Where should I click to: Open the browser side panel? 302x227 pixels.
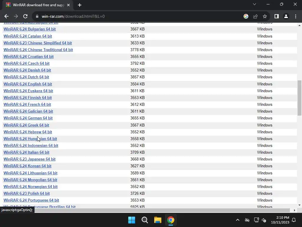(277, 17)
